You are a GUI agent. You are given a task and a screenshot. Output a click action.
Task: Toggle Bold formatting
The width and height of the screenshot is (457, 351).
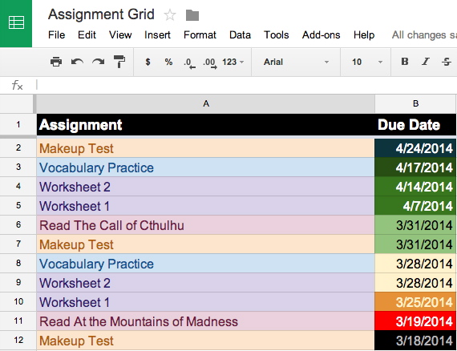pos(405,62)
